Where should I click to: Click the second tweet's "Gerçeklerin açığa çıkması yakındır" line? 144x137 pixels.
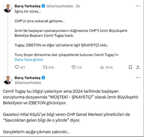[x=36, y=132]
